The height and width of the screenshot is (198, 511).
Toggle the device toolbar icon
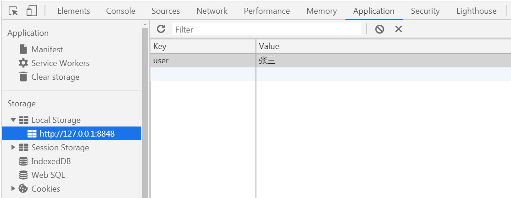tap(31, 11)
